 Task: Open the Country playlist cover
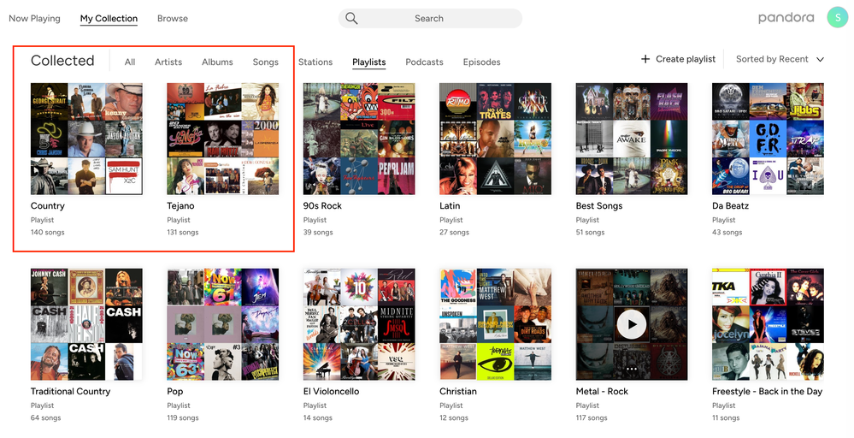pos(86,139)
